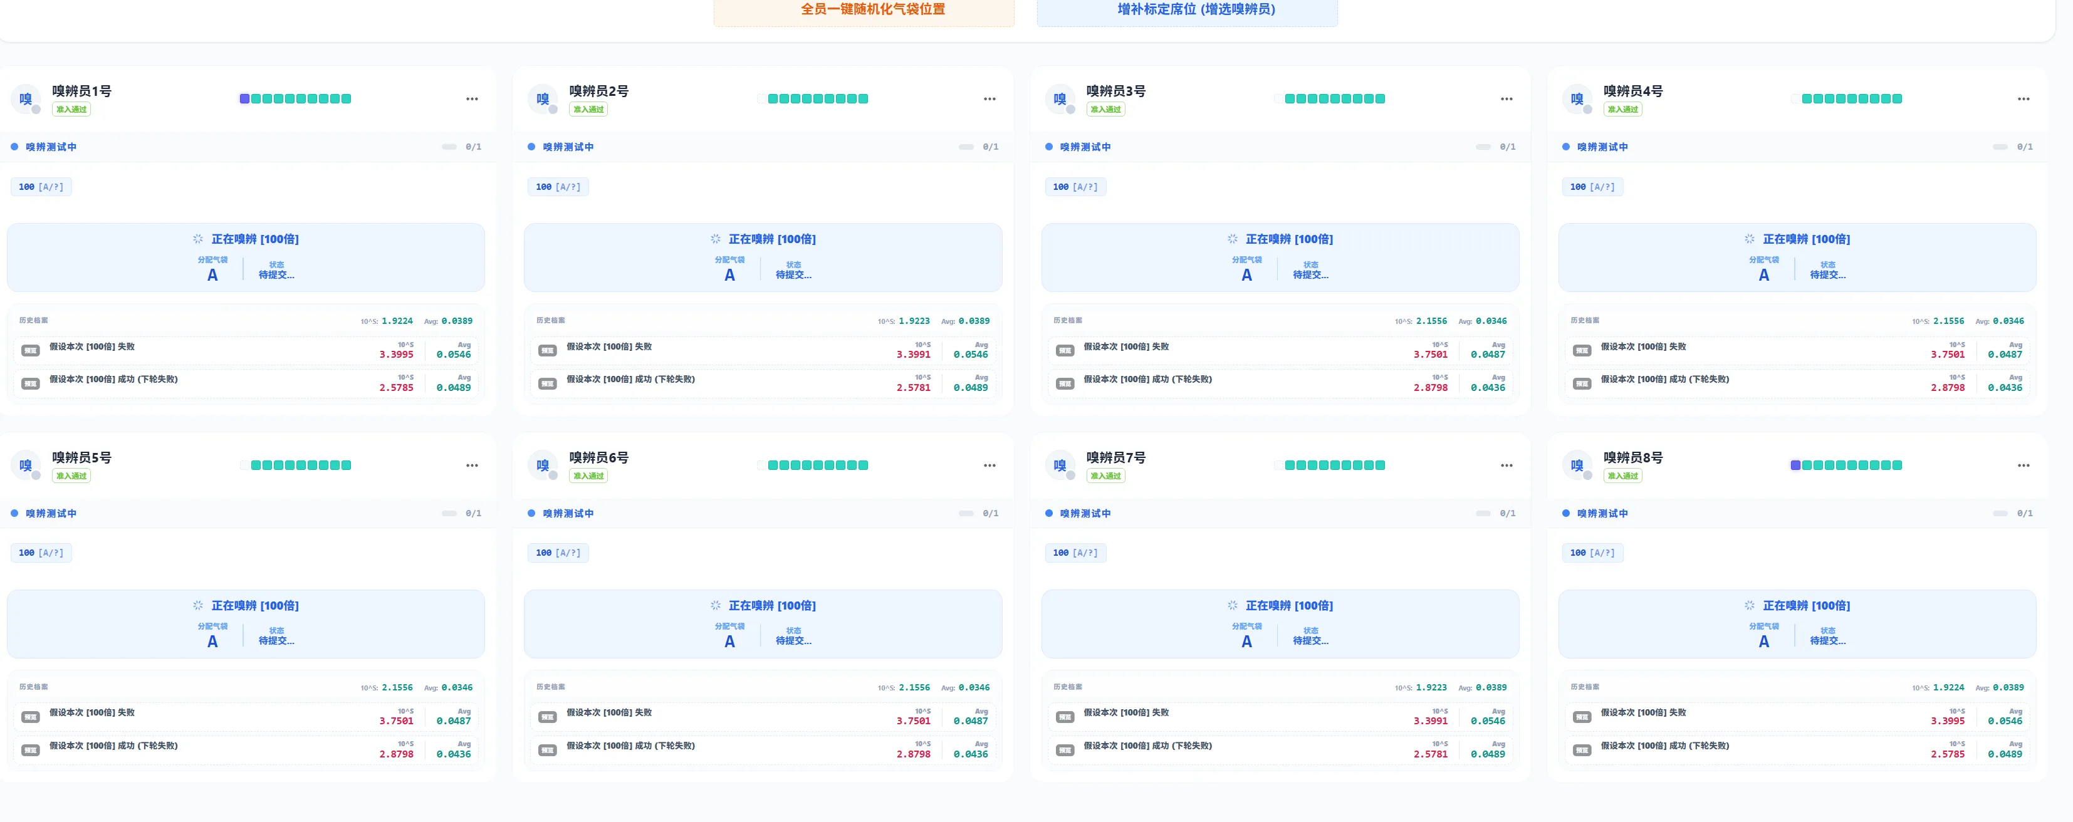Select the 100 [A/?] chip on 嗅辨员2号
Screen dimensions: 2073x822
click(x=558, y=187)
